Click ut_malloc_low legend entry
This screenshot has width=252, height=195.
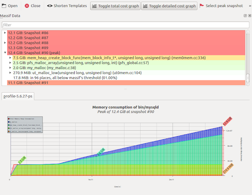click(25, 131)
